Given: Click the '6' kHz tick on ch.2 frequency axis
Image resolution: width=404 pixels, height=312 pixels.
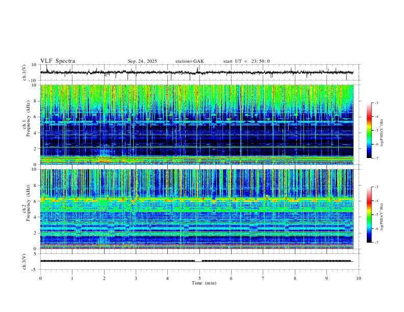Looking at the screenshot, I should click(35, 201).
